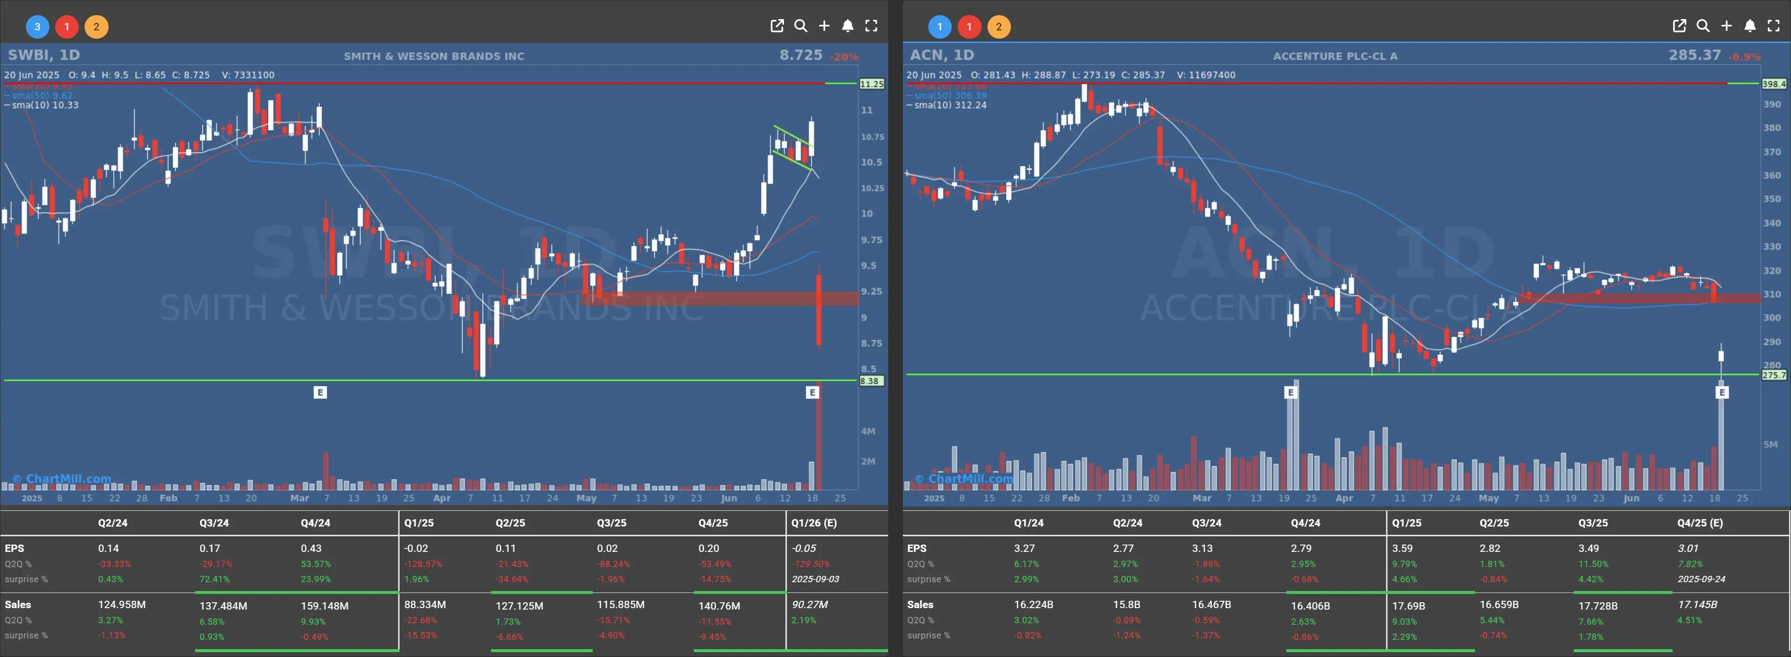Click SWBI OHLC data line for 20 Jun 2025
The width and height of the screenshot is (1791, 657).
click(x=139, y=75)
